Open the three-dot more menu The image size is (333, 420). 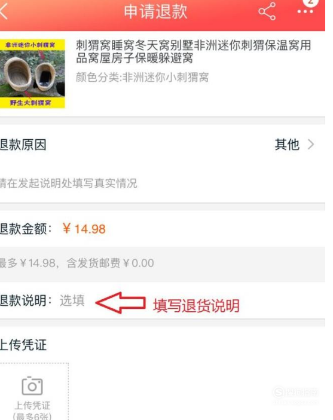tap(305, 12)
